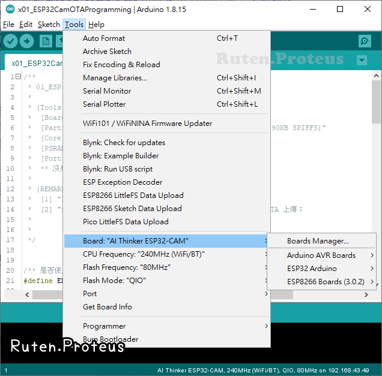
Task: Open the tab dropdown arrow button
Action: 362,60
